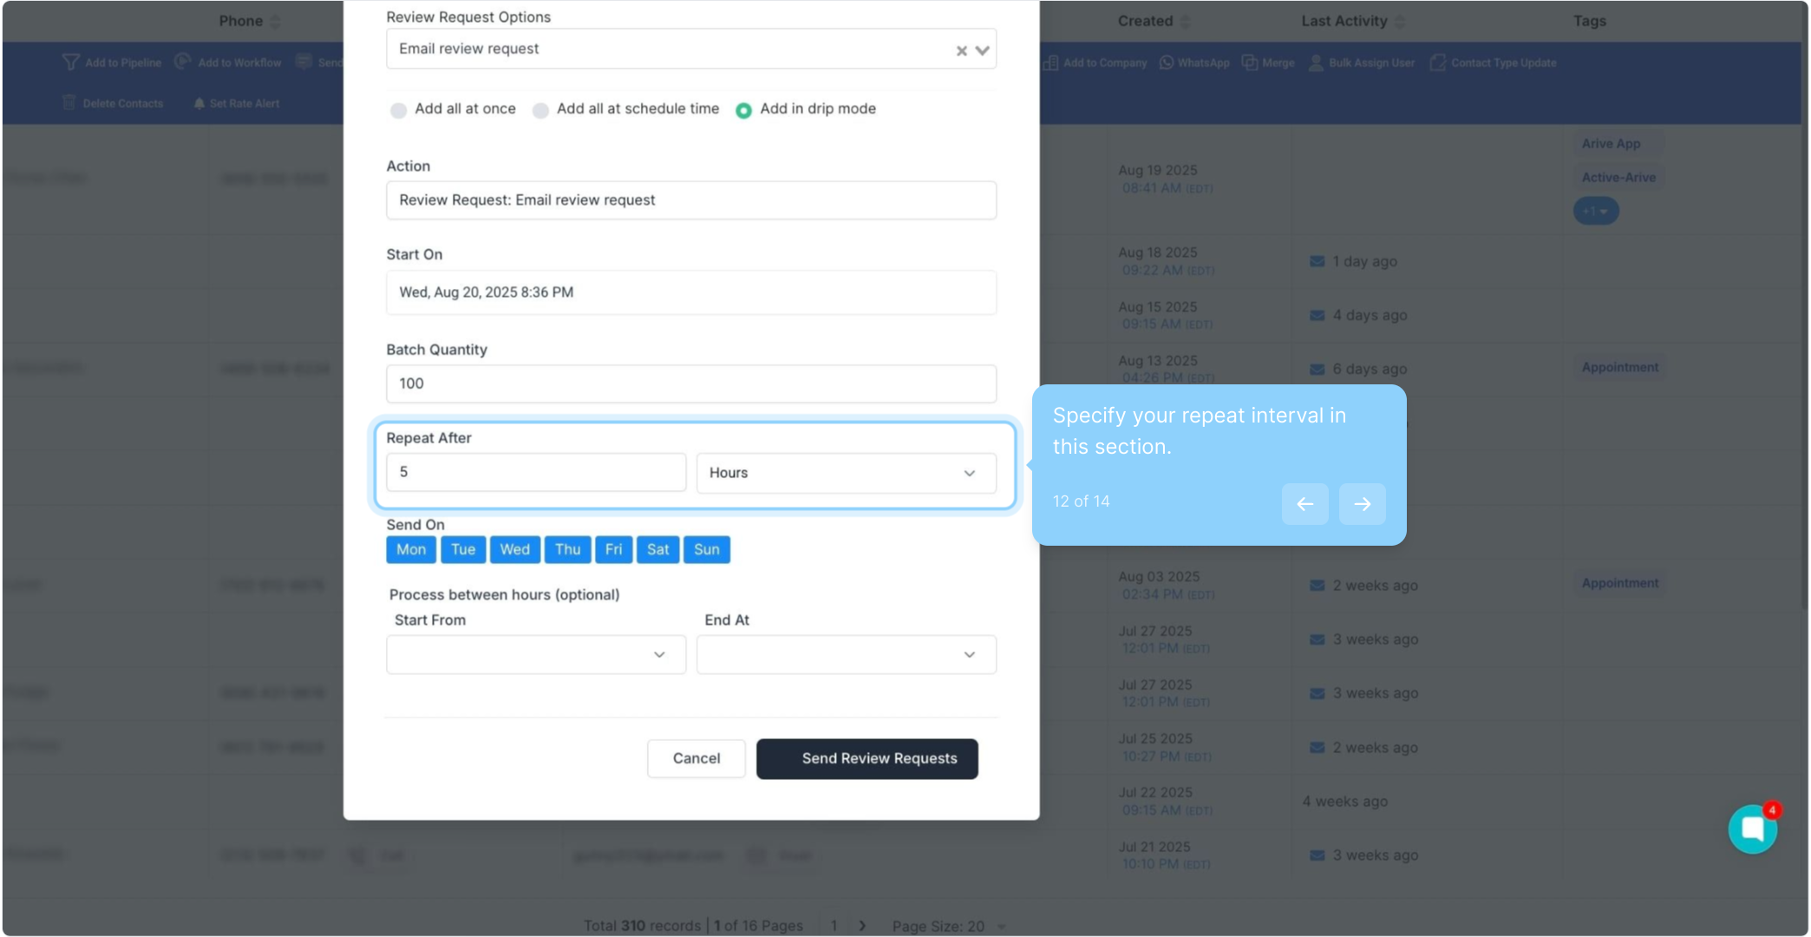This screenshot has height=937, width=1811.
Task: Click the Cancel button
Action: (696, 758)
